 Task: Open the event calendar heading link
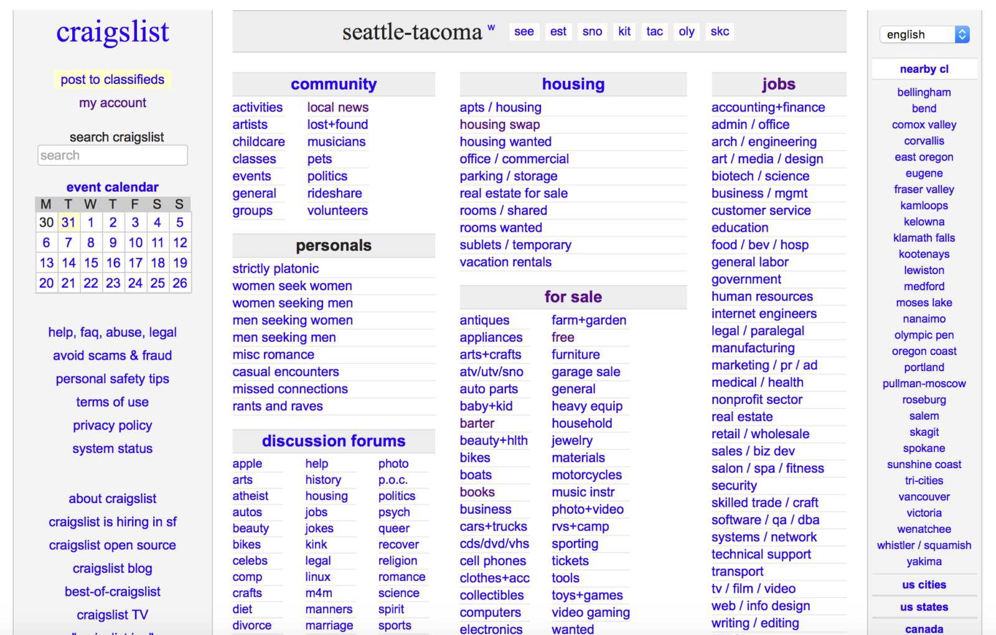pyautogui.click(x=113, y=187)
